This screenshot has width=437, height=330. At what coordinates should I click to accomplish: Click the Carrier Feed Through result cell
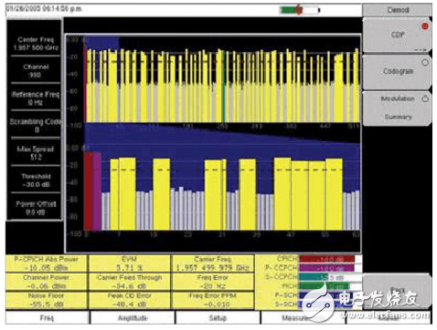130,282
